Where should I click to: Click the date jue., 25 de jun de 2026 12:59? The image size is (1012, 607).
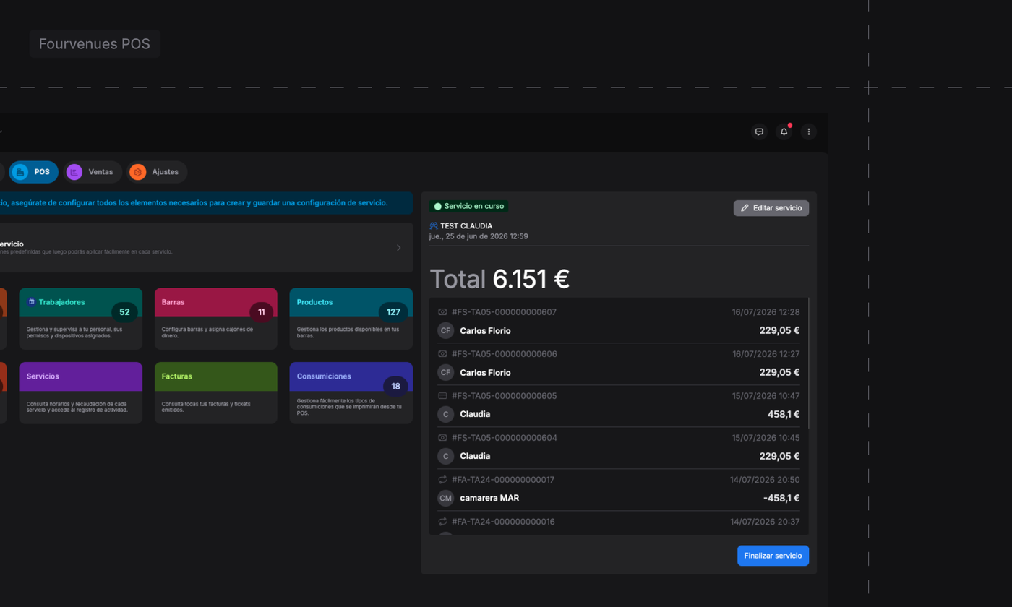click(479, 236)
